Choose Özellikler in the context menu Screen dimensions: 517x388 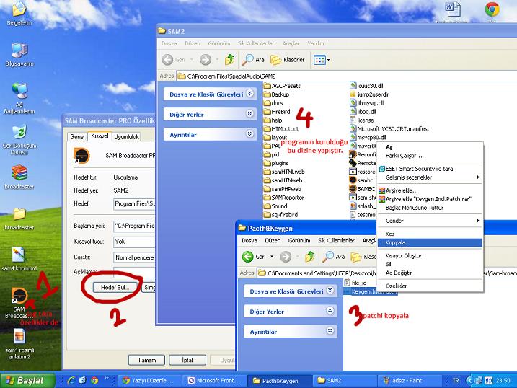point(430,286)
